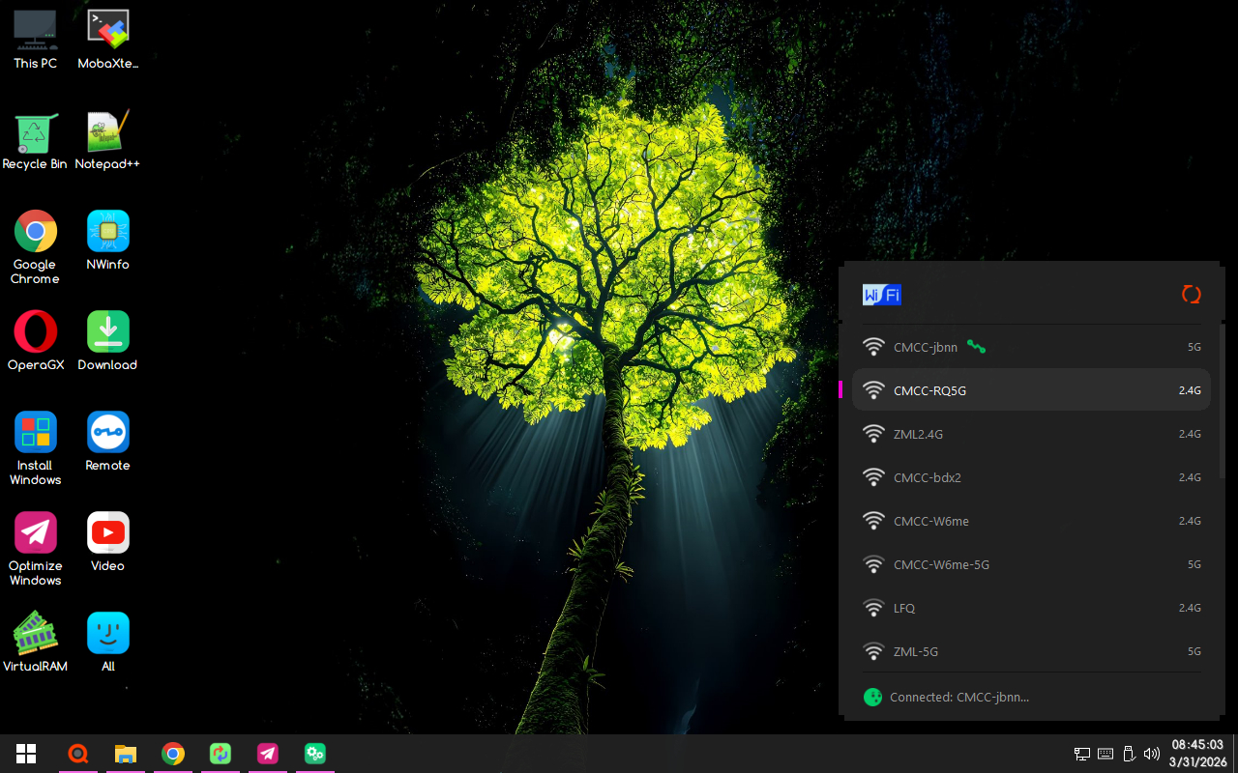Click the Windows Start button
The image size is (1238, 773).
tap(26, 754)
